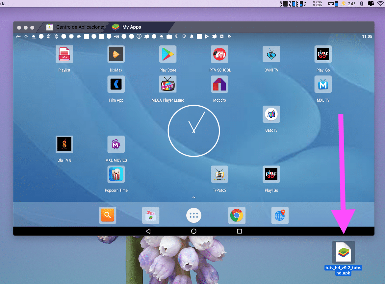Open the TvPato2 app

[x=219, y=174]
